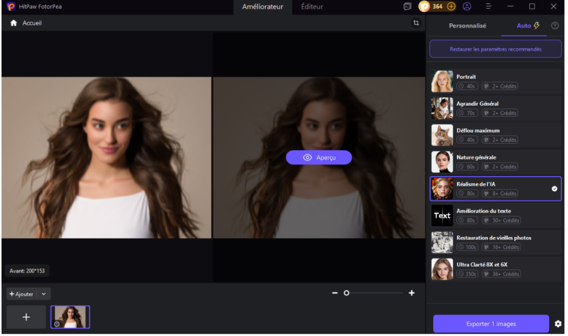Click Exporter 1 images button
Viewport: 568px width, 336px height.
(x=493, y=325)
